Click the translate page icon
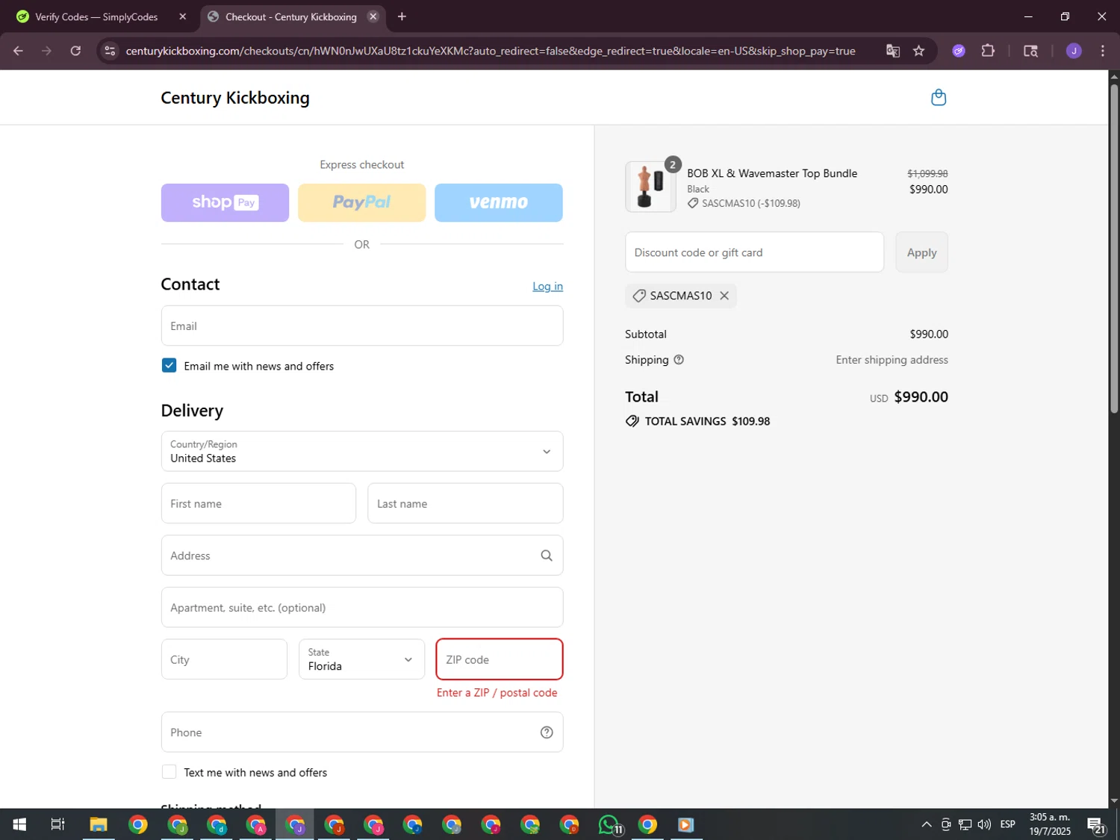The height and width of the screenshot is (840, 1120). pos(892,51)
